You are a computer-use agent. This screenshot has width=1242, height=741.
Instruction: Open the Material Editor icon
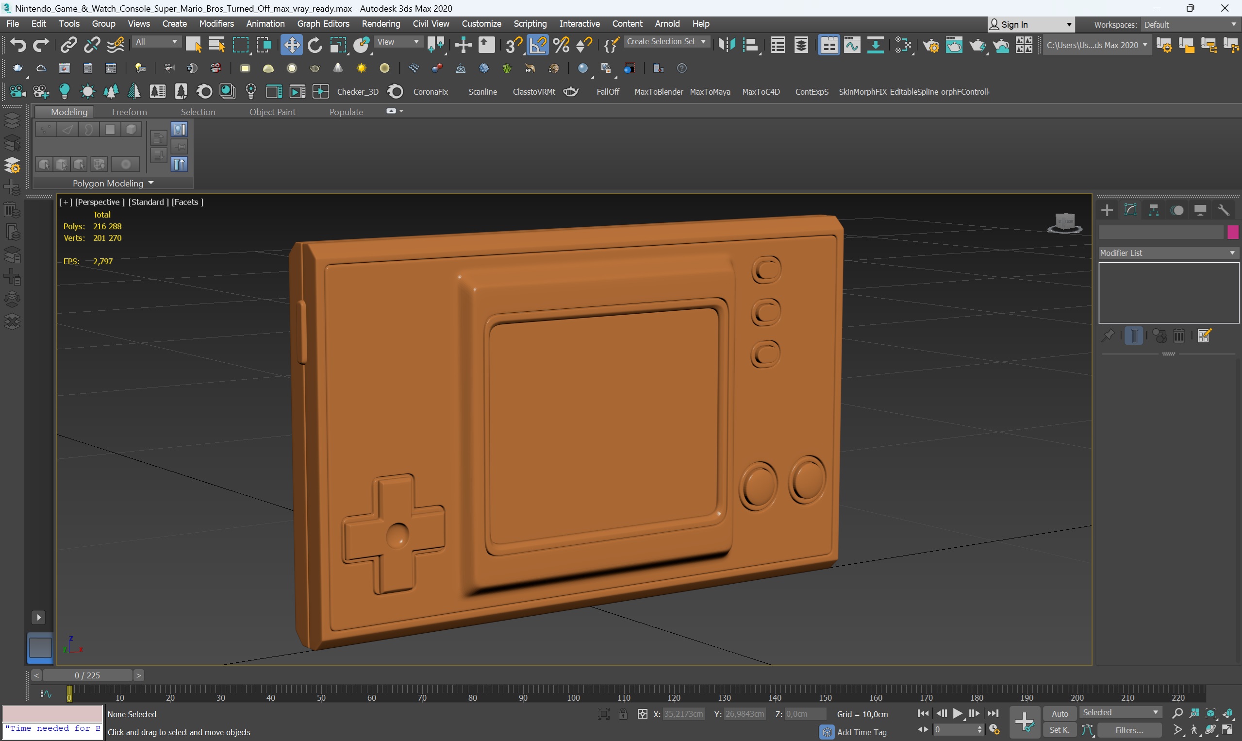tap(903, 45)
